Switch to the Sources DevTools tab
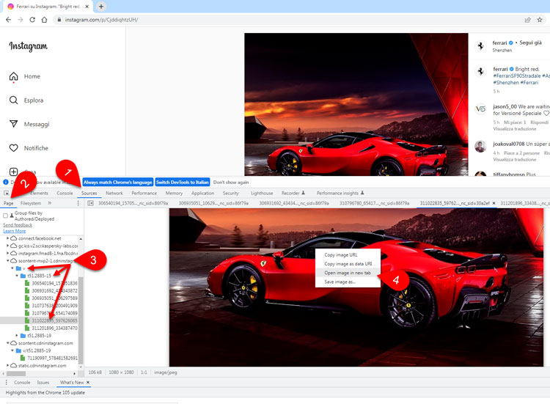This screenshot has height=404, width=550. [x=89, y=194]
